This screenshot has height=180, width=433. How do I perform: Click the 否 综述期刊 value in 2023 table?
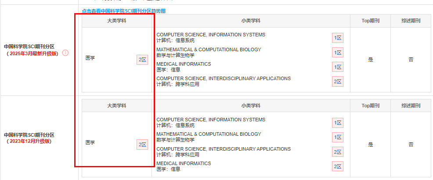(x=411, y=145)
